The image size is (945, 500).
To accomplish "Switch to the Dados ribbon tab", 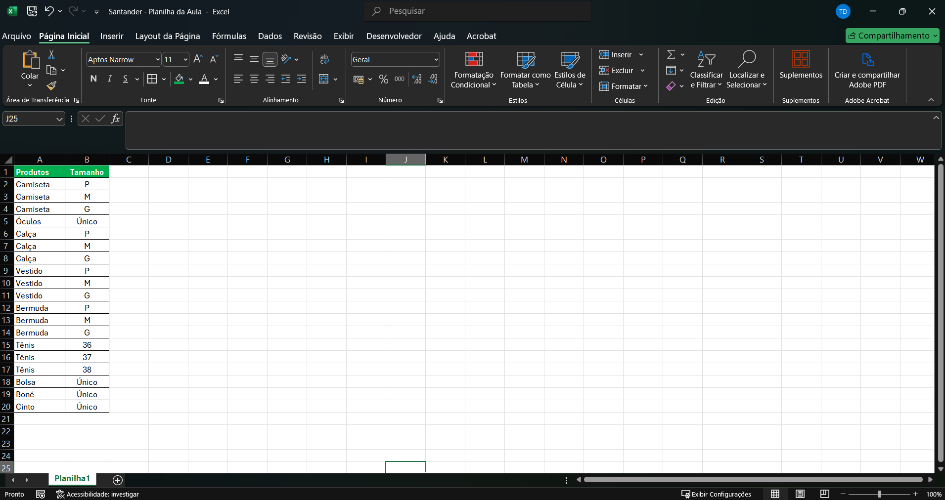I will coord(270,36).
